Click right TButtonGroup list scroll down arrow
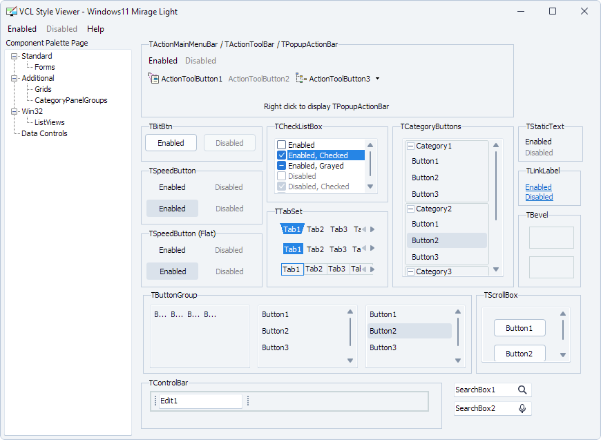The width and height of the screenshot is (601, 440). 458,361
